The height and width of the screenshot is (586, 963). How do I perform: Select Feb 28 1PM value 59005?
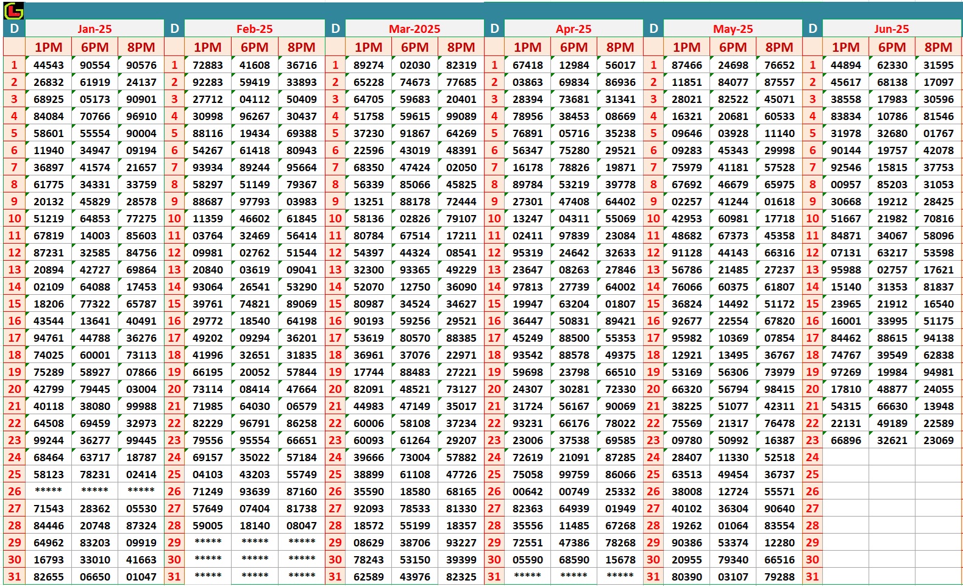(208, 525)
